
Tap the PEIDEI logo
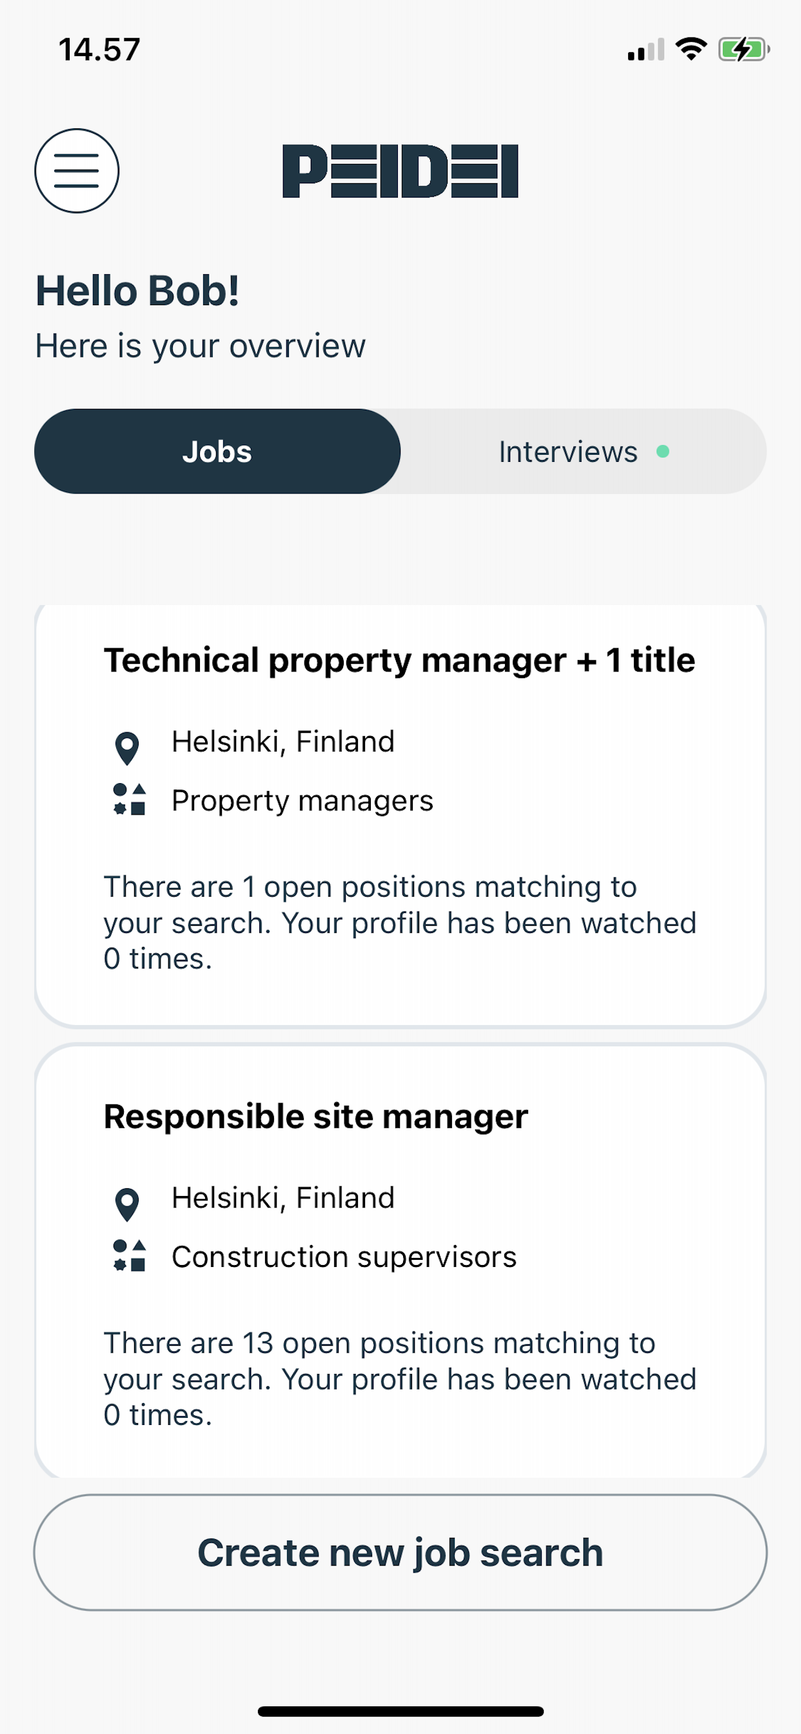point(400,171)
